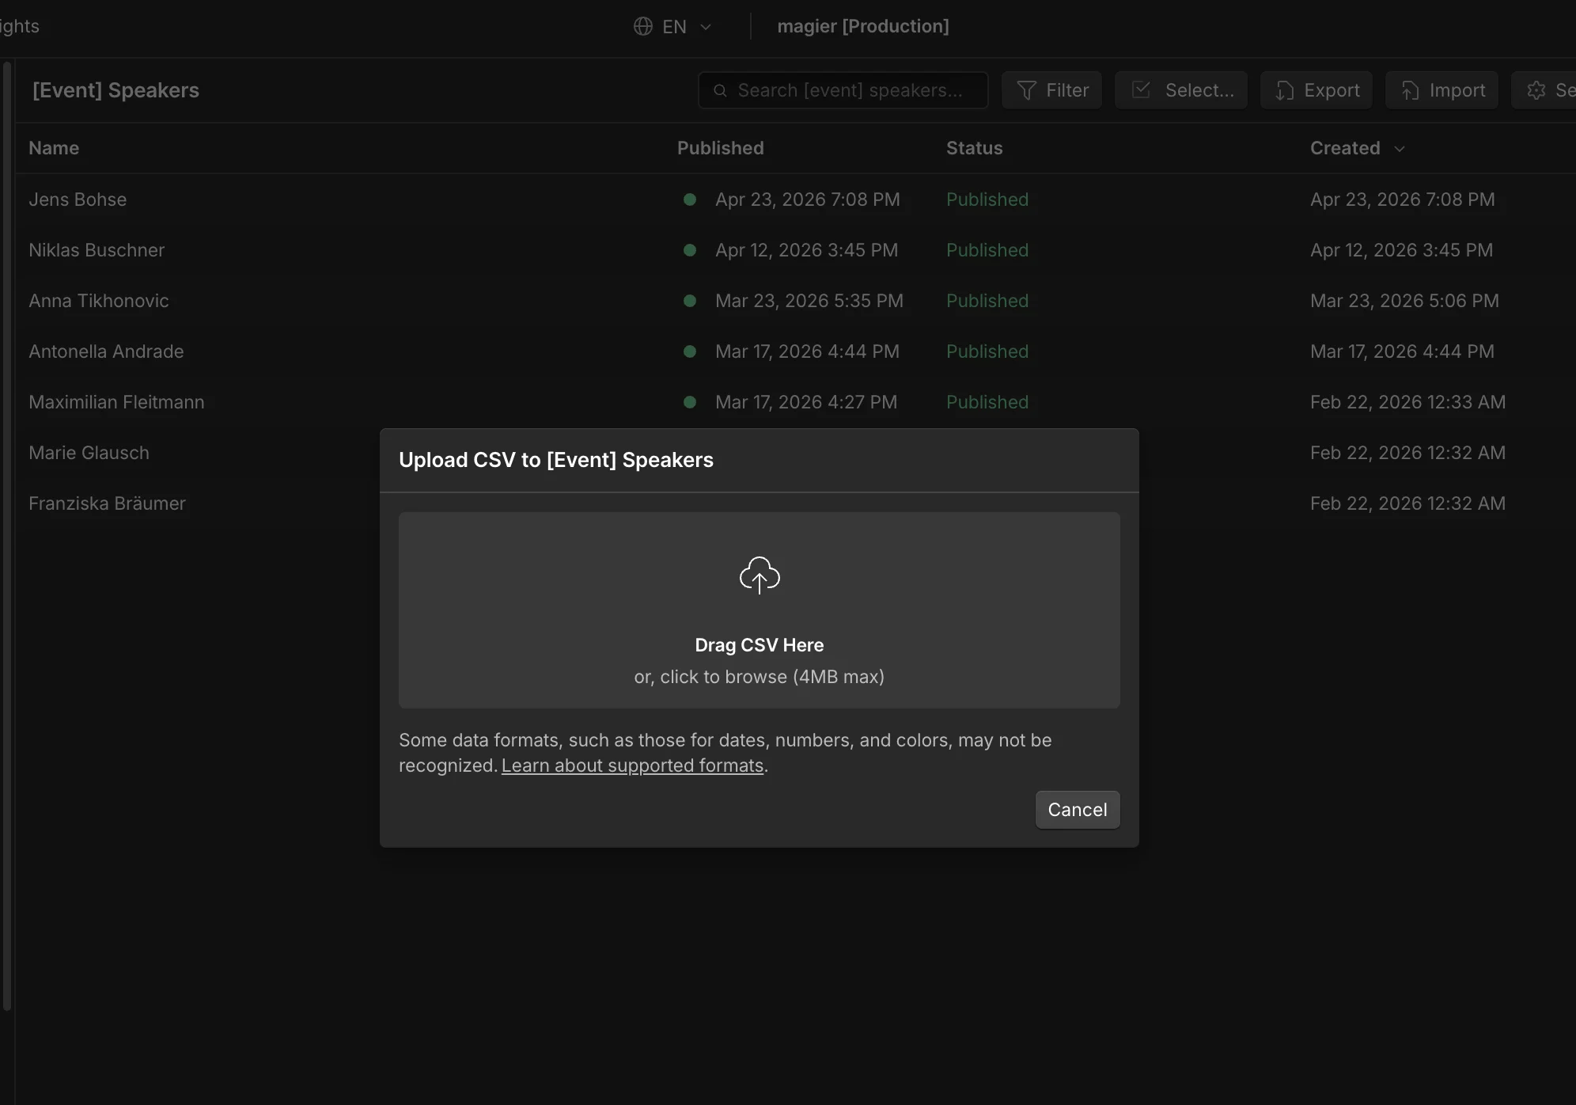Click 'or, click to browse (4MB max)' text

coord(760,677)
